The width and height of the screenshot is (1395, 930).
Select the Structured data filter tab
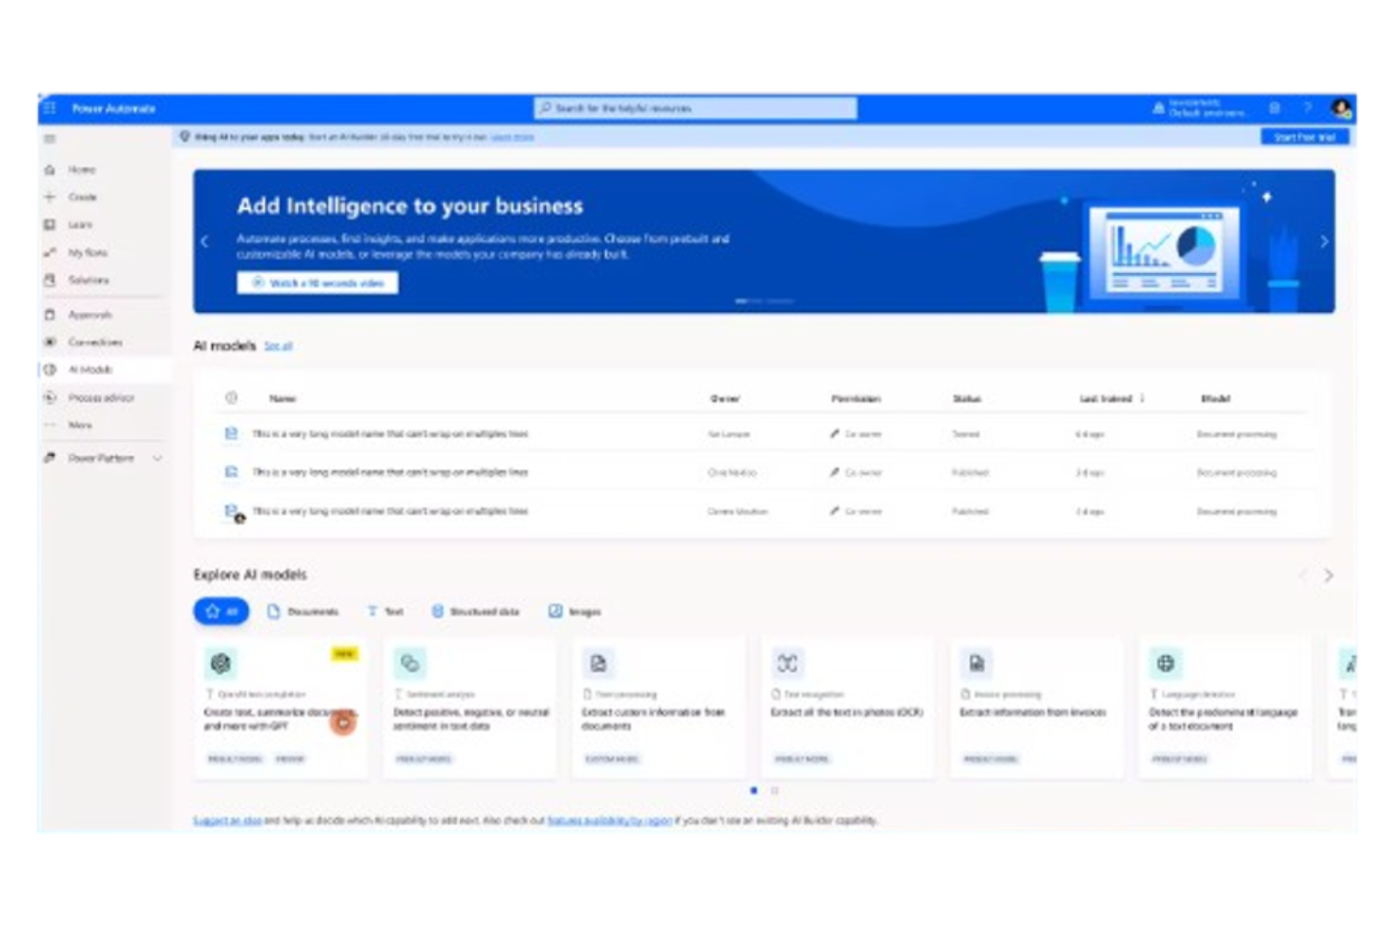tap(476, 612)
